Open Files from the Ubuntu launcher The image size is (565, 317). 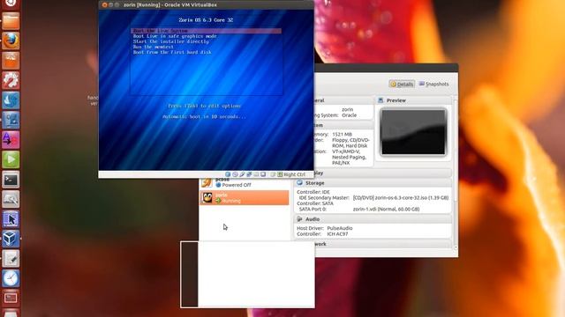11,21
